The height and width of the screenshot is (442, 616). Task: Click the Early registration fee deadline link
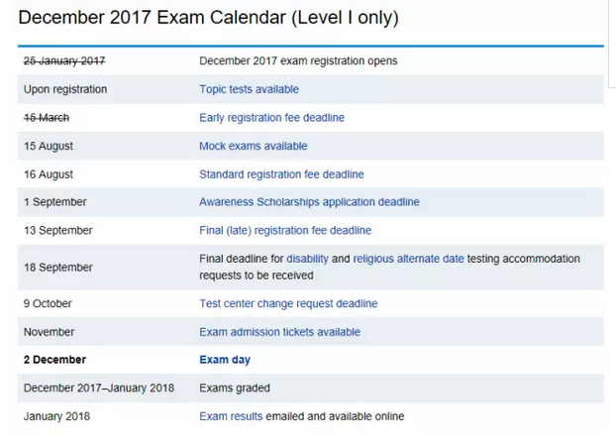[x=271, y=118]
